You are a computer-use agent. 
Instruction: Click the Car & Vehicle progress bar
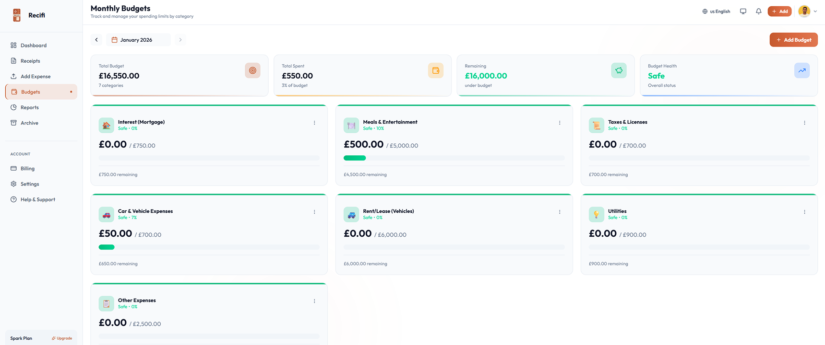coord(209,247)
